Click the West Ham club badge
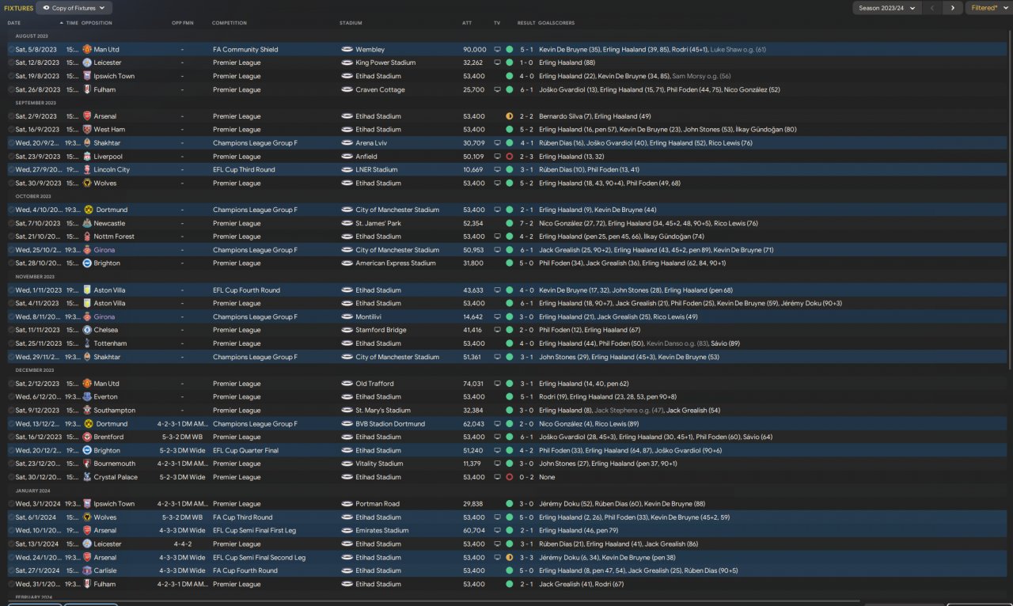The width and height of the screenshot is (1013, 606). pos(87,130)
